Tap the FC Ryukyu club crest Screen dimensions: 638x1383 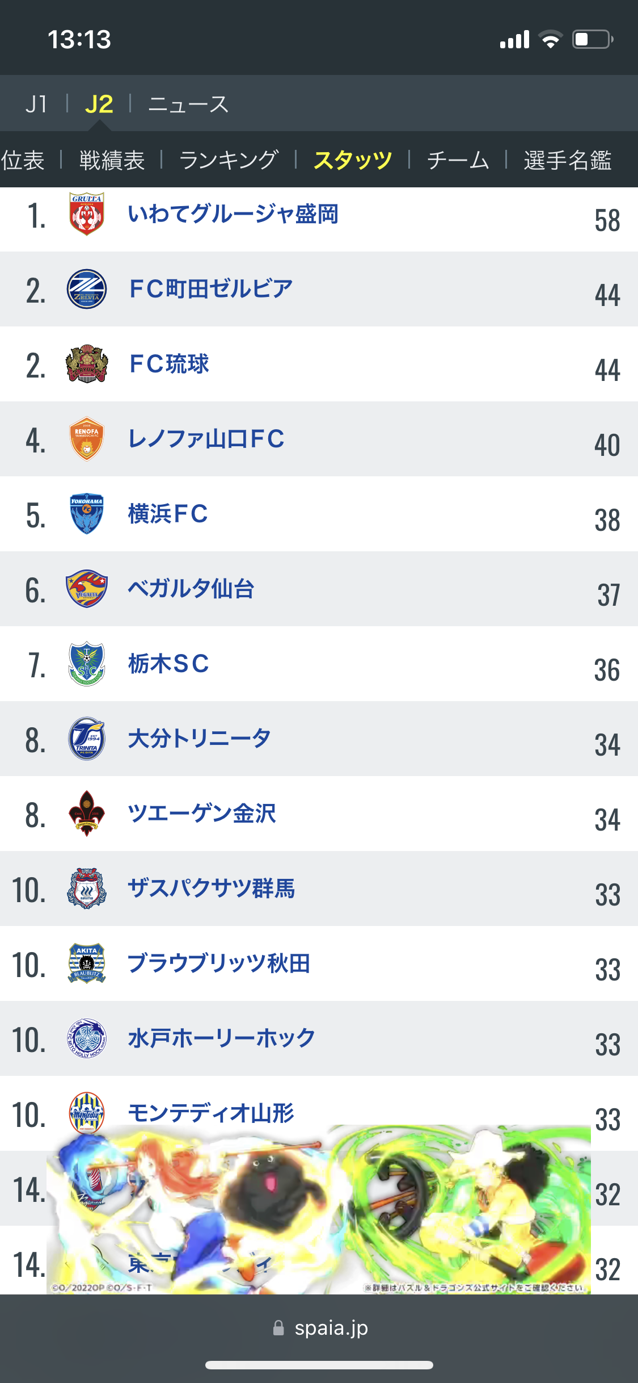point(86,364)
